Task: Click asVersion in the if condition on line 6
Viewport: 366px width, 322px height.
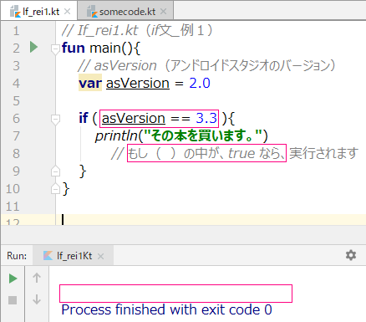Action: click(134, 118)
